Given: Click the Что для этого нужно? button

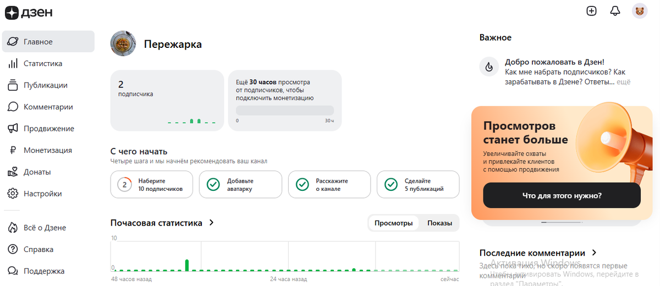Looking at the screenshot, I should [x=562, y=195].
